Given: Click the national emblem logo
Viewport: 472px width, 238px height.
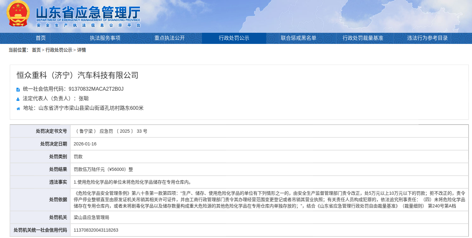Looking at the screenshot, I should (x=18, y=14).
